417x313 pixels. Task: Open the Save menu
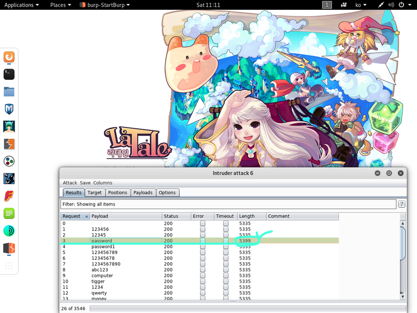(x=85, y=183)
